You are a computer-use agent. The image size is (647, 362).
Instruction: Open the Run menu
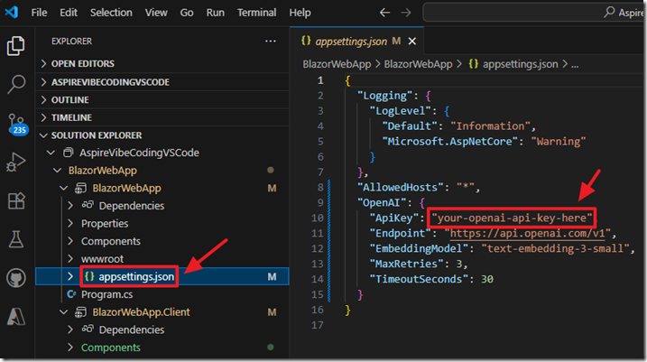[x=216, y=13]
